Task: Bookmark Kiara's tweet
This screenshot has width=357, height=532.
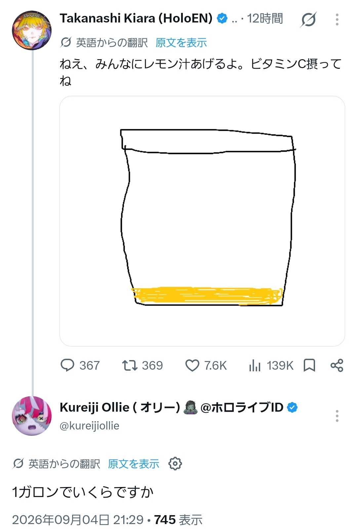Action: (x=309, y=365)
